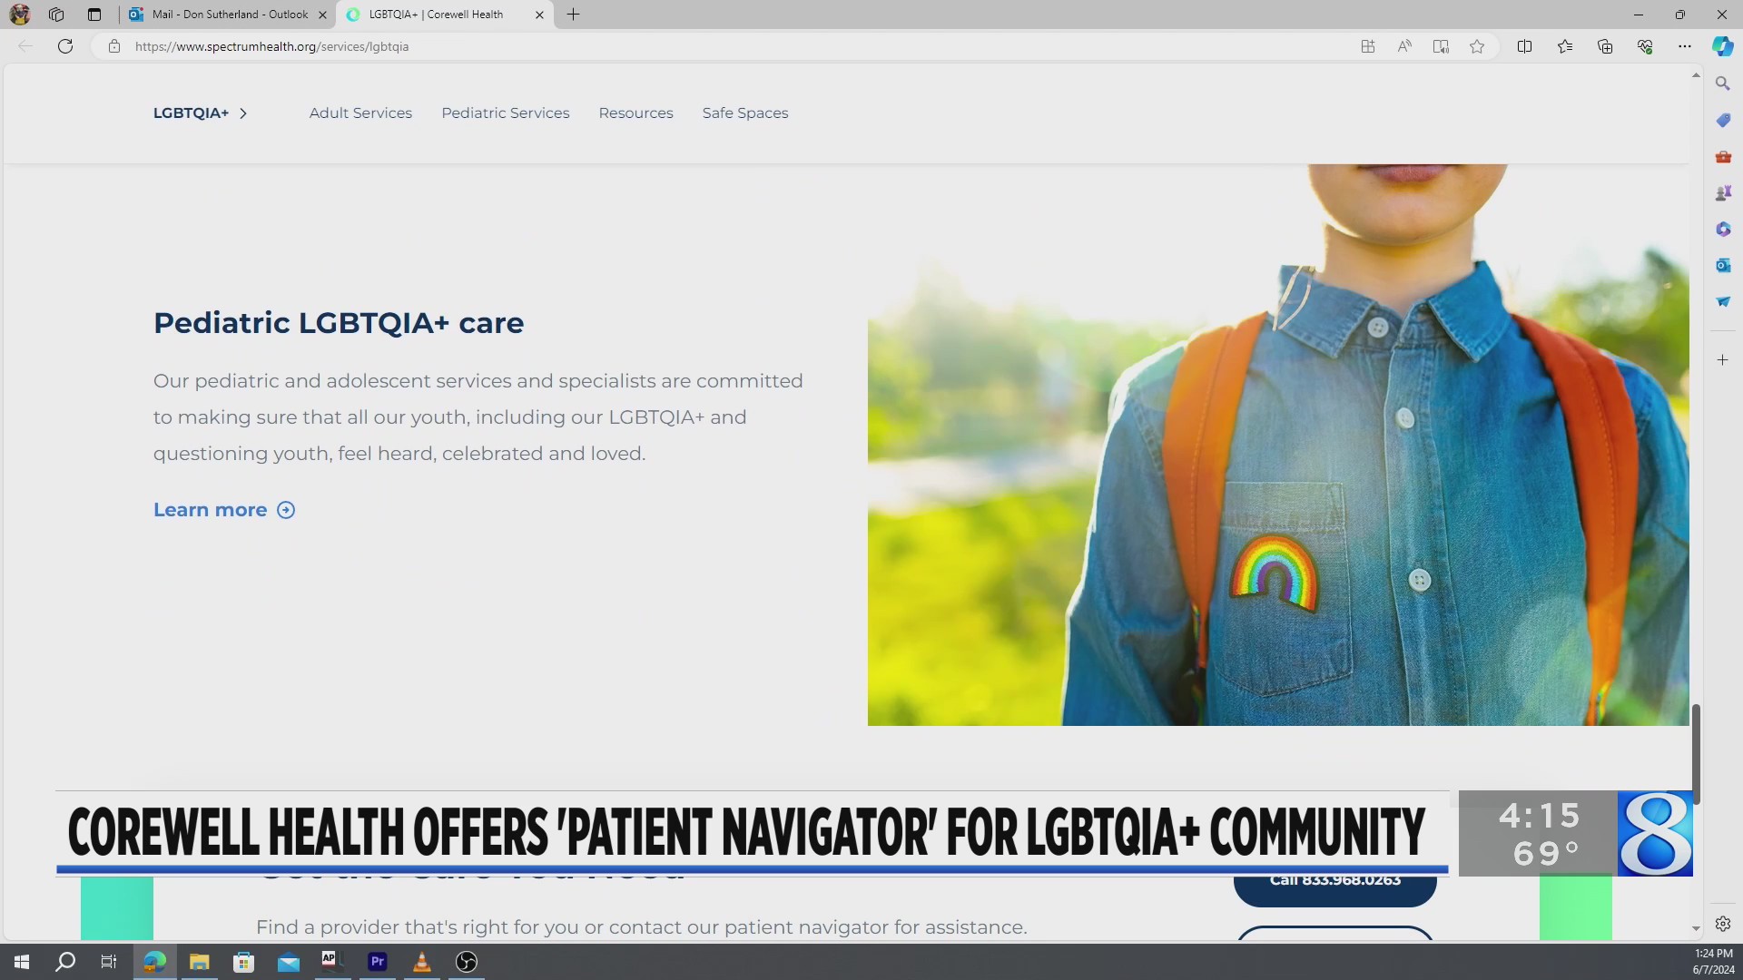Open Browser essentials from the toolbar
The image size is (1743, 980).
1645,46
